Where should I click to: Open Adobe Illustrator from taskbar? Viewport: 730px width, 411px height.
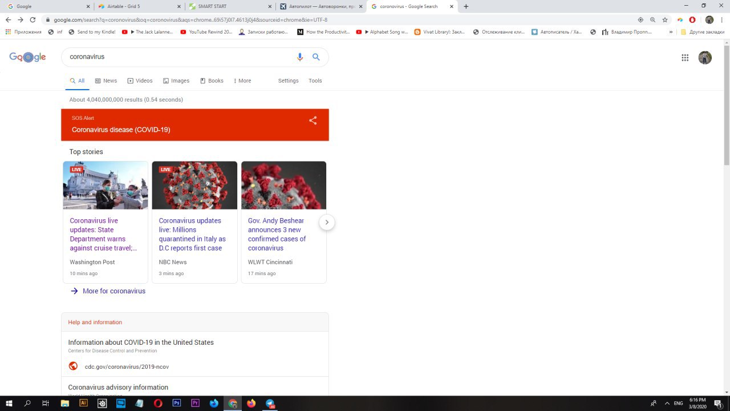[83, 403]
